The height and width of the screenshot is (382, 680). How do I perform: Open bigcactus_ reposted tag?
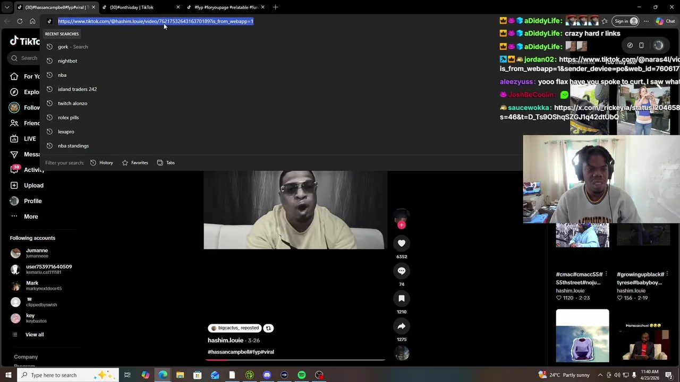pyautogui.click(x=235, y=328)
